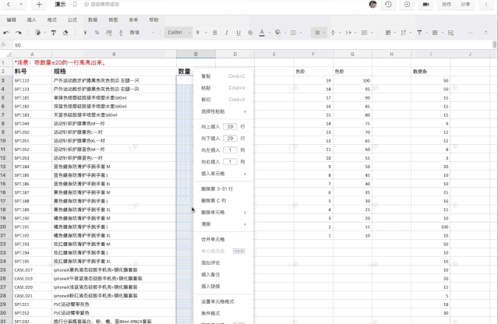The image size is (498, 324).
Task: Select the format painter brush icon
Action: click(x=53, y=33)
